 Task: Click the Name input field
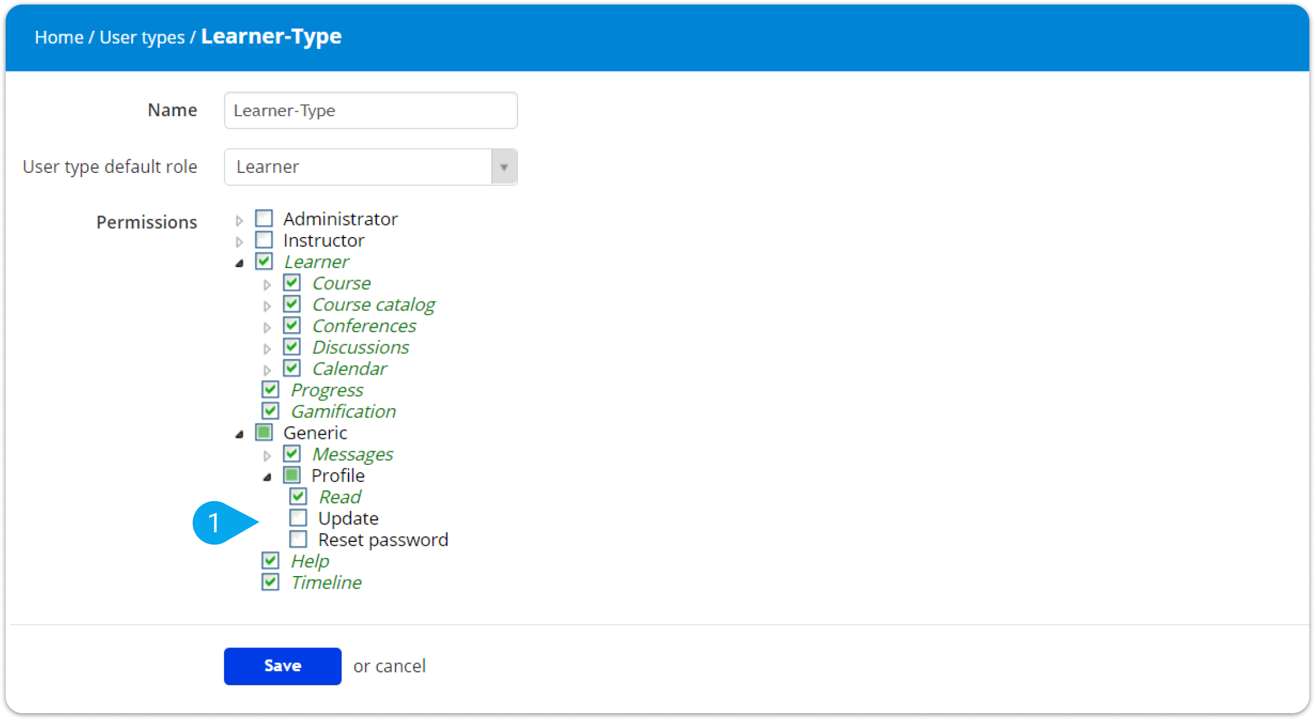click(x=371, y=111)
